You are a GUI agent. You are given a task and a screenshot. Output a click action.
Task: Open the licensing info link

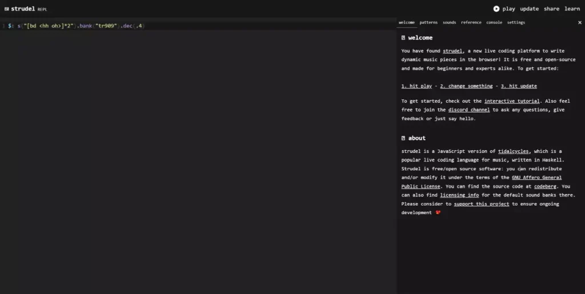tap(459, 195)
